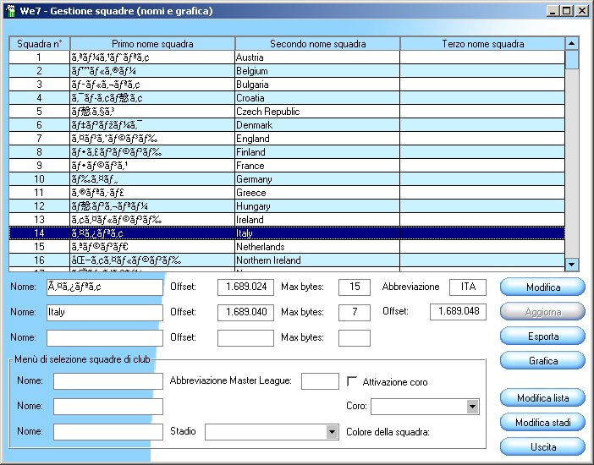Click the Italy second name input field
594x465 pixels.
click(x=104, y=312)
